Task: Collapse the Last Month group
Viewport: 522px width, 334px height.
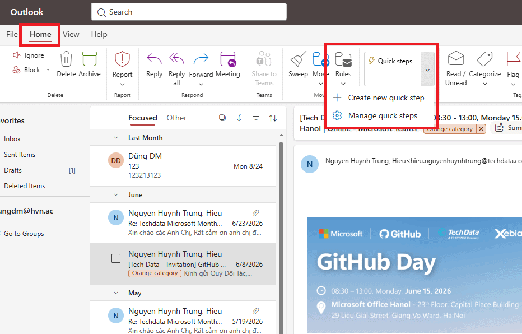Action: coord(116,137)
